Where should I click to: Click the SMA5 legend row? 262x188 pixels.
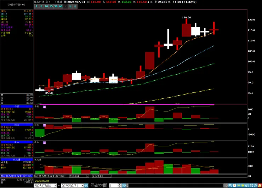tap(17, 11)
